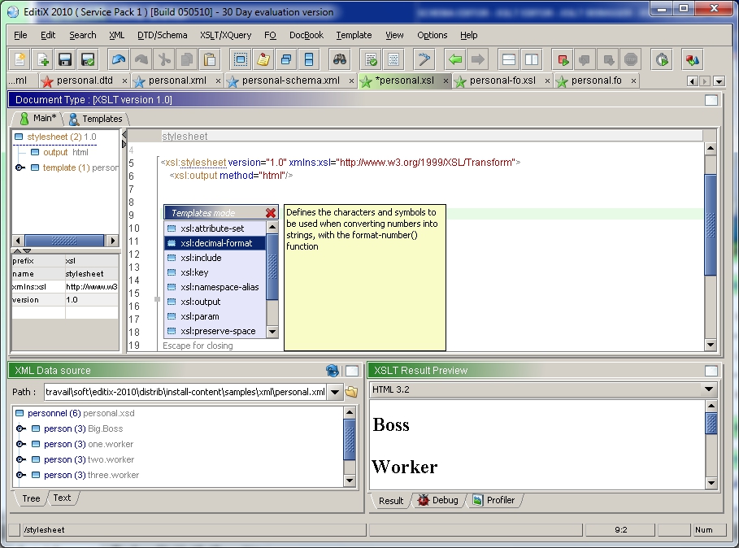This screenshot has height=548, width=739.
Task: Switch to Text view of data source
Action: click(62, 498)
